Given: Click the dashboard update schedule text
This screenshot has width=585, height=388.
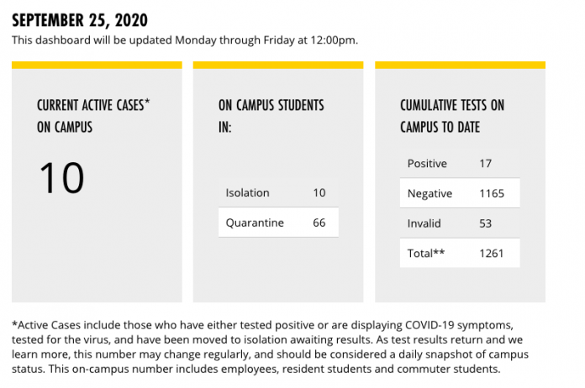Looking at the screenshot, I should (185, 40).
